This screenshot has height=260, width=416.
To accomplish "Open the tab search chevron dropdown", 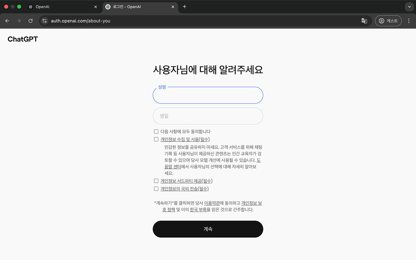I will 409,6.
